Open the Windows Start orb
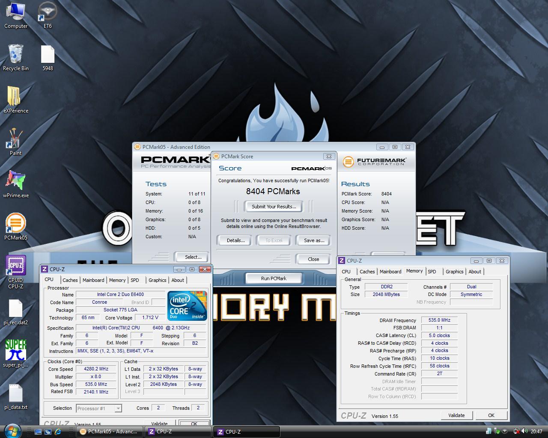The width and height of the screenshot is (548, 438). (12, 431)
